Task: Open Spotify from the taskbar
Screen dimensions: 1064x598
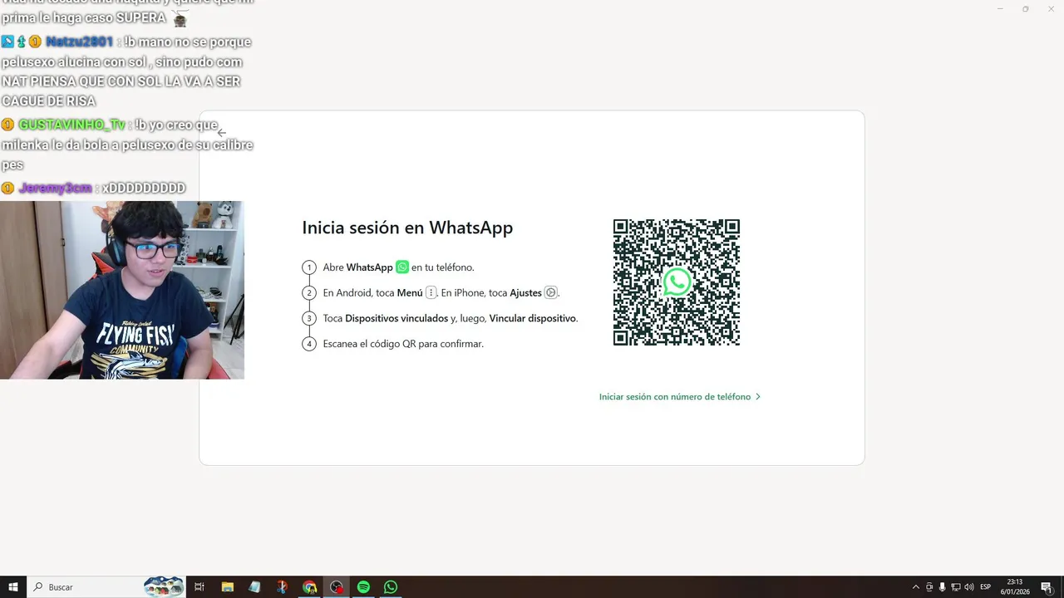Action: (363, 587)
